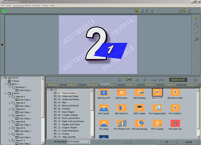Select the yellow arrow pointer tool
Screen dimensions: 201x145
pos(195,18)
